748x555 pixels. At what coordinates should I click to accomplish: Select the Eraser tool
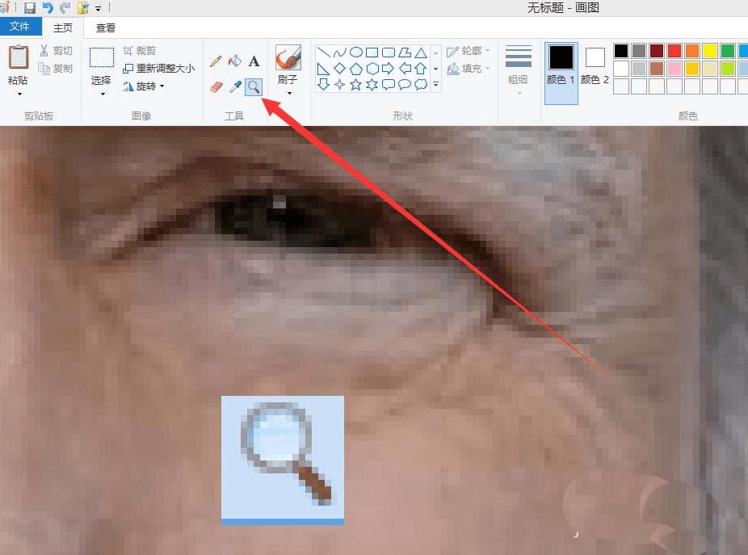[216, 87]
